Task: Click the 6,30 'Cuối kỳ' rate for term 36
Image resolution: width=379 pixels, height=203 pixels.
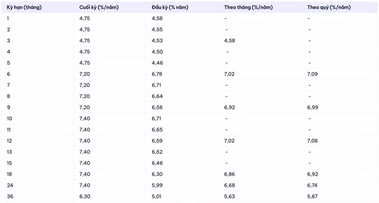Action: click(x=85, y=196)
